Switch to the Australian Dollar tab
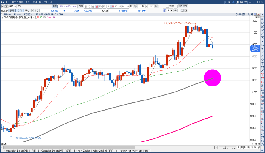The image size is (265, 153). [18, 151]
